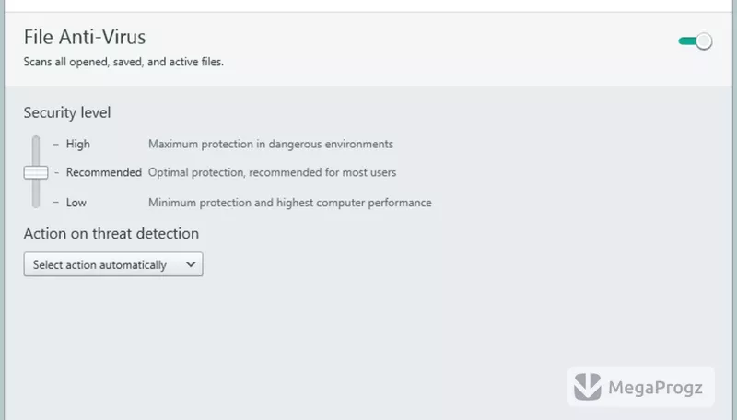Turn off the File Anti-Virus switch
The image size is (737, 420).
pyautogui.click(x=696, y=41)
